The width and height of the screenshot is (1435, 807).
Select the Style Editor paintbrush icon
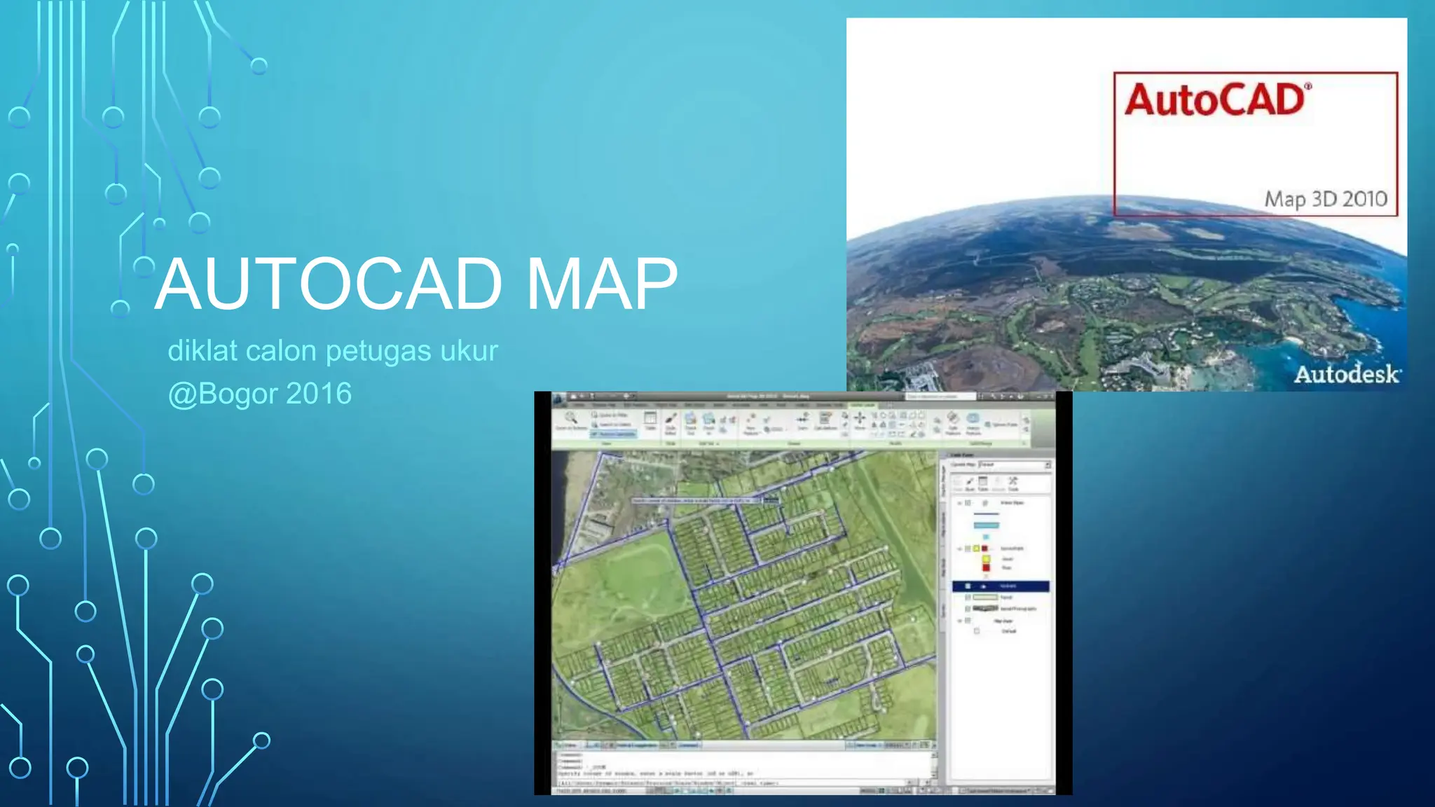tap(671, 418)
